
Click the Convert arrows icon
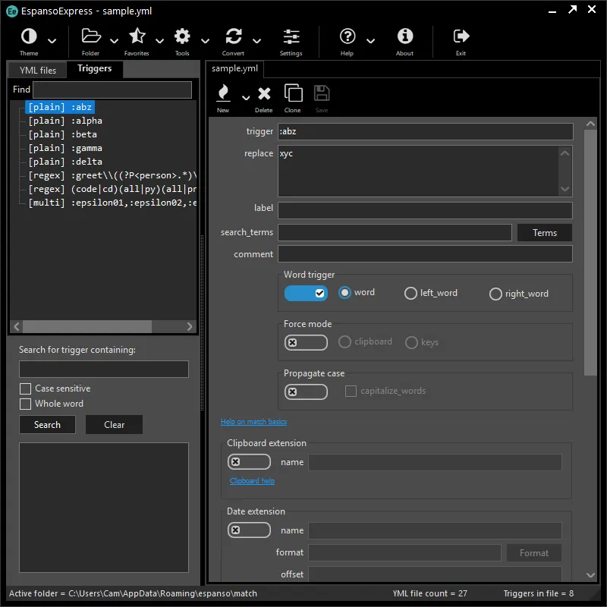click(234, 36)
